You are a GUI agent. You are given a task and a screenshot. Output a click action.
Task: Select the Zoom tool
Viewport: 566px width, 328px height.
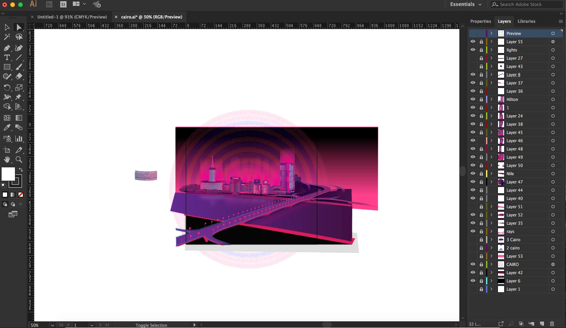[x=18, y=159]
